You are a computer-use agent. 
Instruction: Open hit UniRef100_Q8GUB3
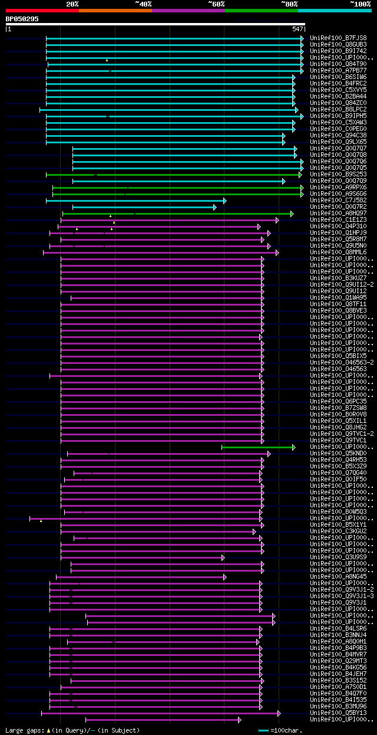[338, 44]
